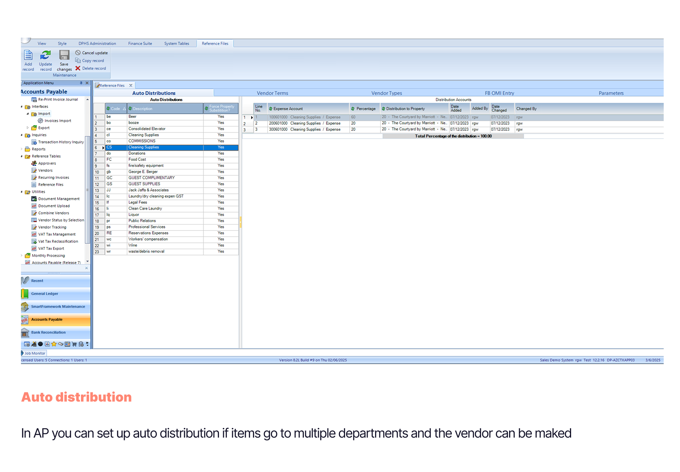This screenshot has width=680, height=472.
Task: Collapse the Import tree node
Action: pyautogui.click(x=28, y=114)
